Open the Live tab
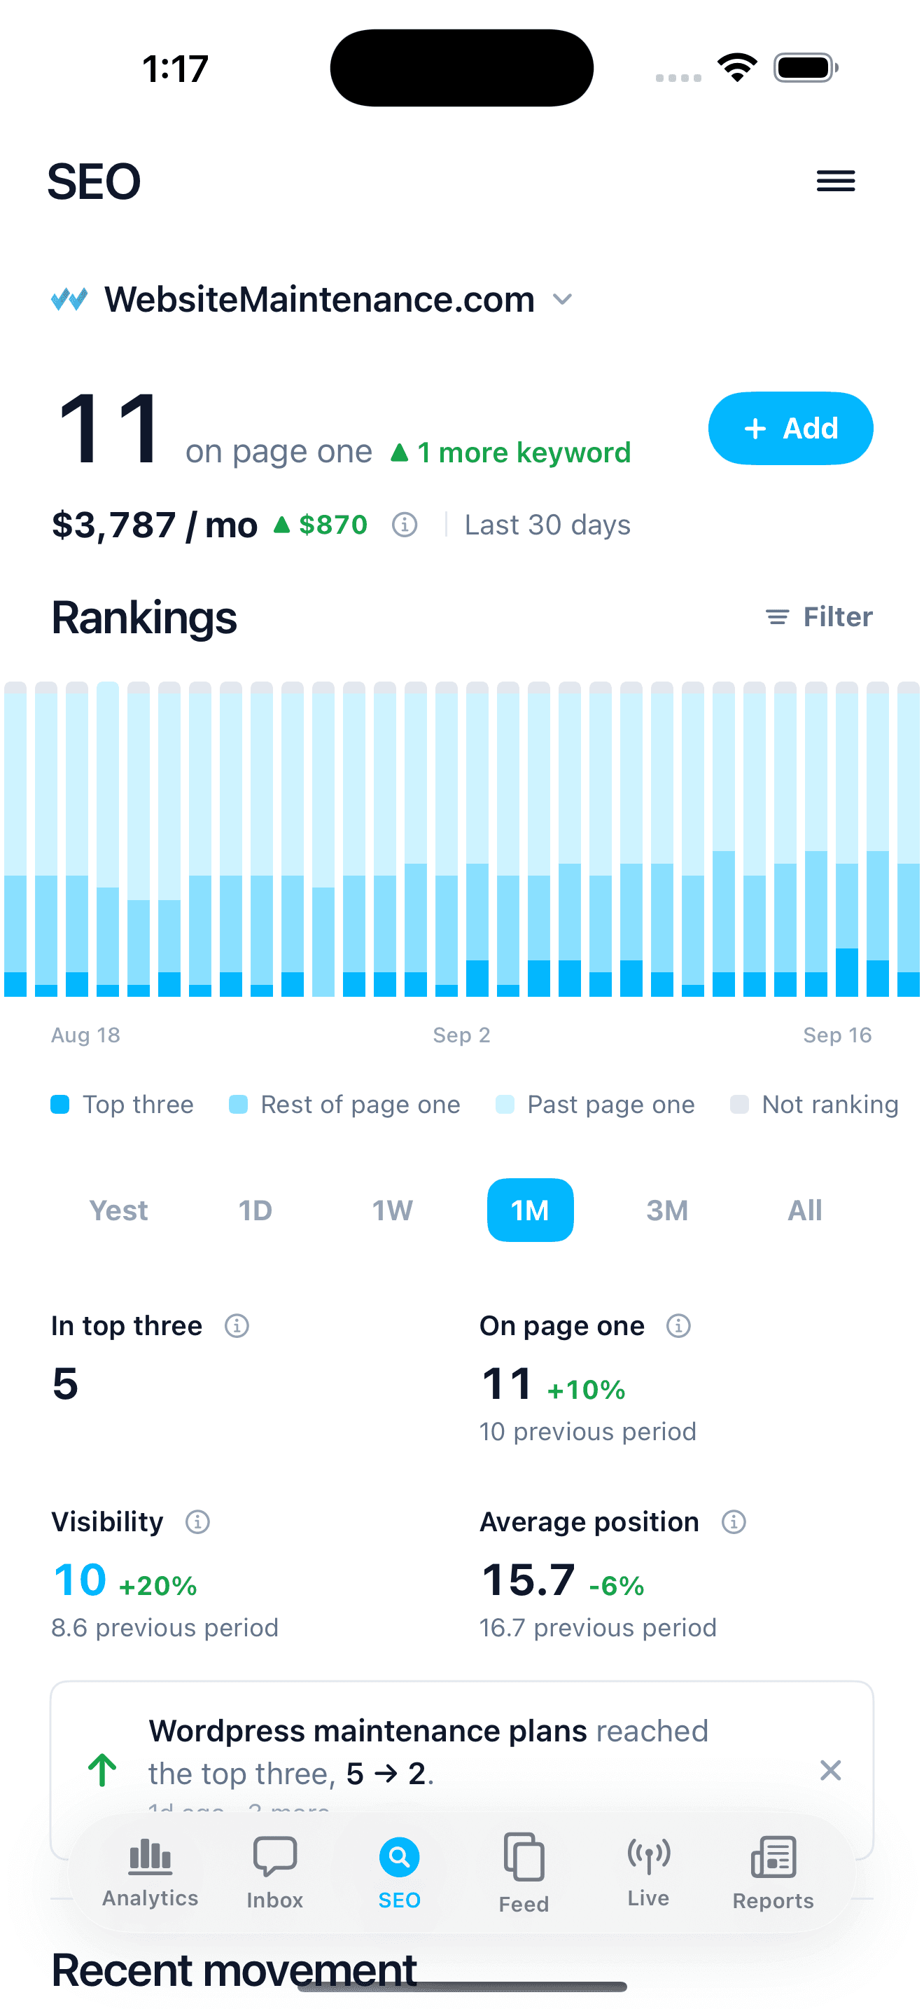This screenshot has height=2009, width=924. pyautogui.click(x=649, y=1873)
